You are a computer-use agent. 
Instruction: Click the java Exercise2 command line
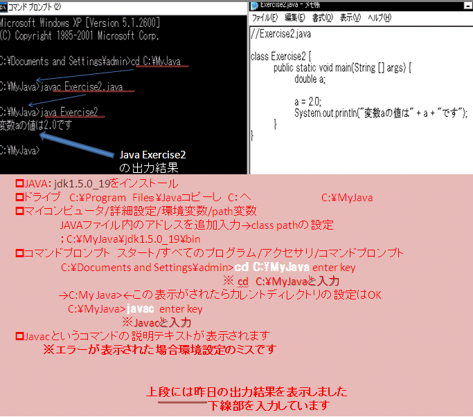point(49,112)
